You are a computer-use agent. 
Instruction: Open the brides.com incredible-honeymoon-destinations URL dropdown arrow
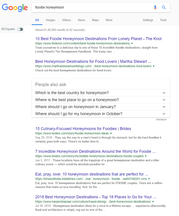[146, 156]
